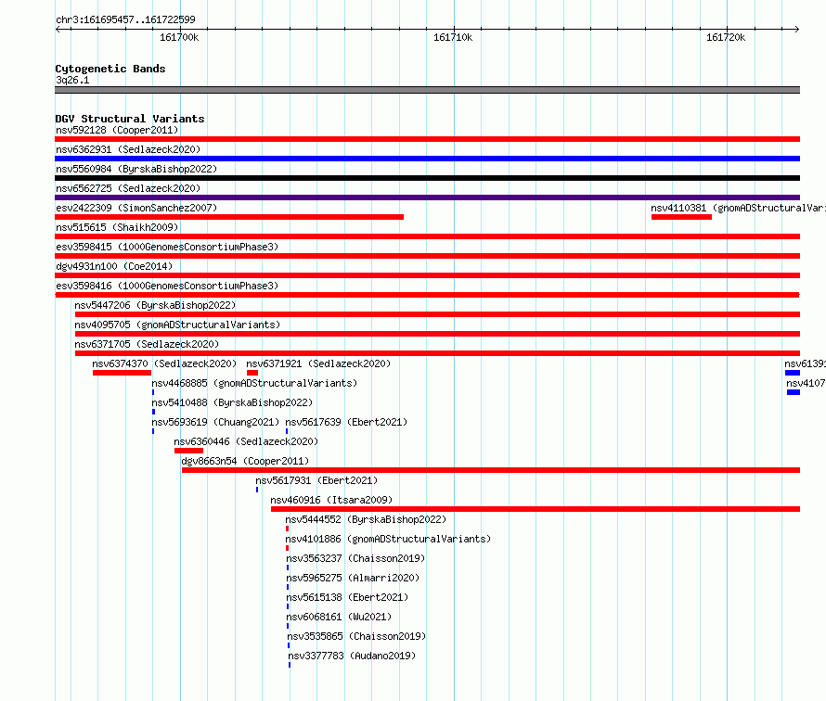
Task: Click the nsv4107 label at right edge
Action: tap(806, 383)
